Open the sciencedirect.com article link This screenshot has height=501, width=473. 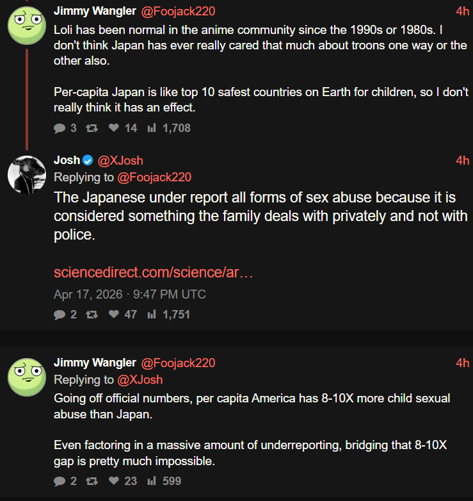click(154, 272)
